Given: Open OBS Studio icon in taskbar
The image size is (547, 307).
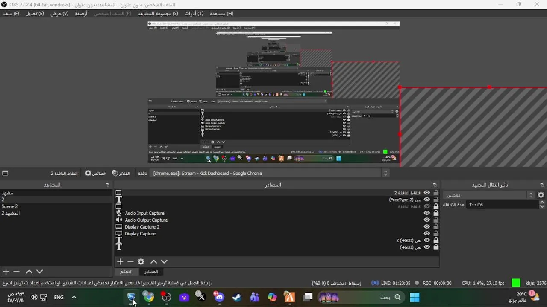Looking at the screenshot, I should click(x=166, y=297).
